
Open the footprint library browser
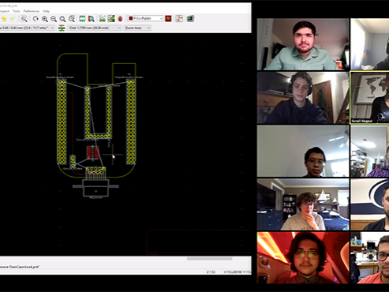tap(91, 19)
